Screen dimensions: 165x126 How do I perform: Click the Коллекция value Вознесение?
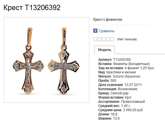click(x=127, y=89)
